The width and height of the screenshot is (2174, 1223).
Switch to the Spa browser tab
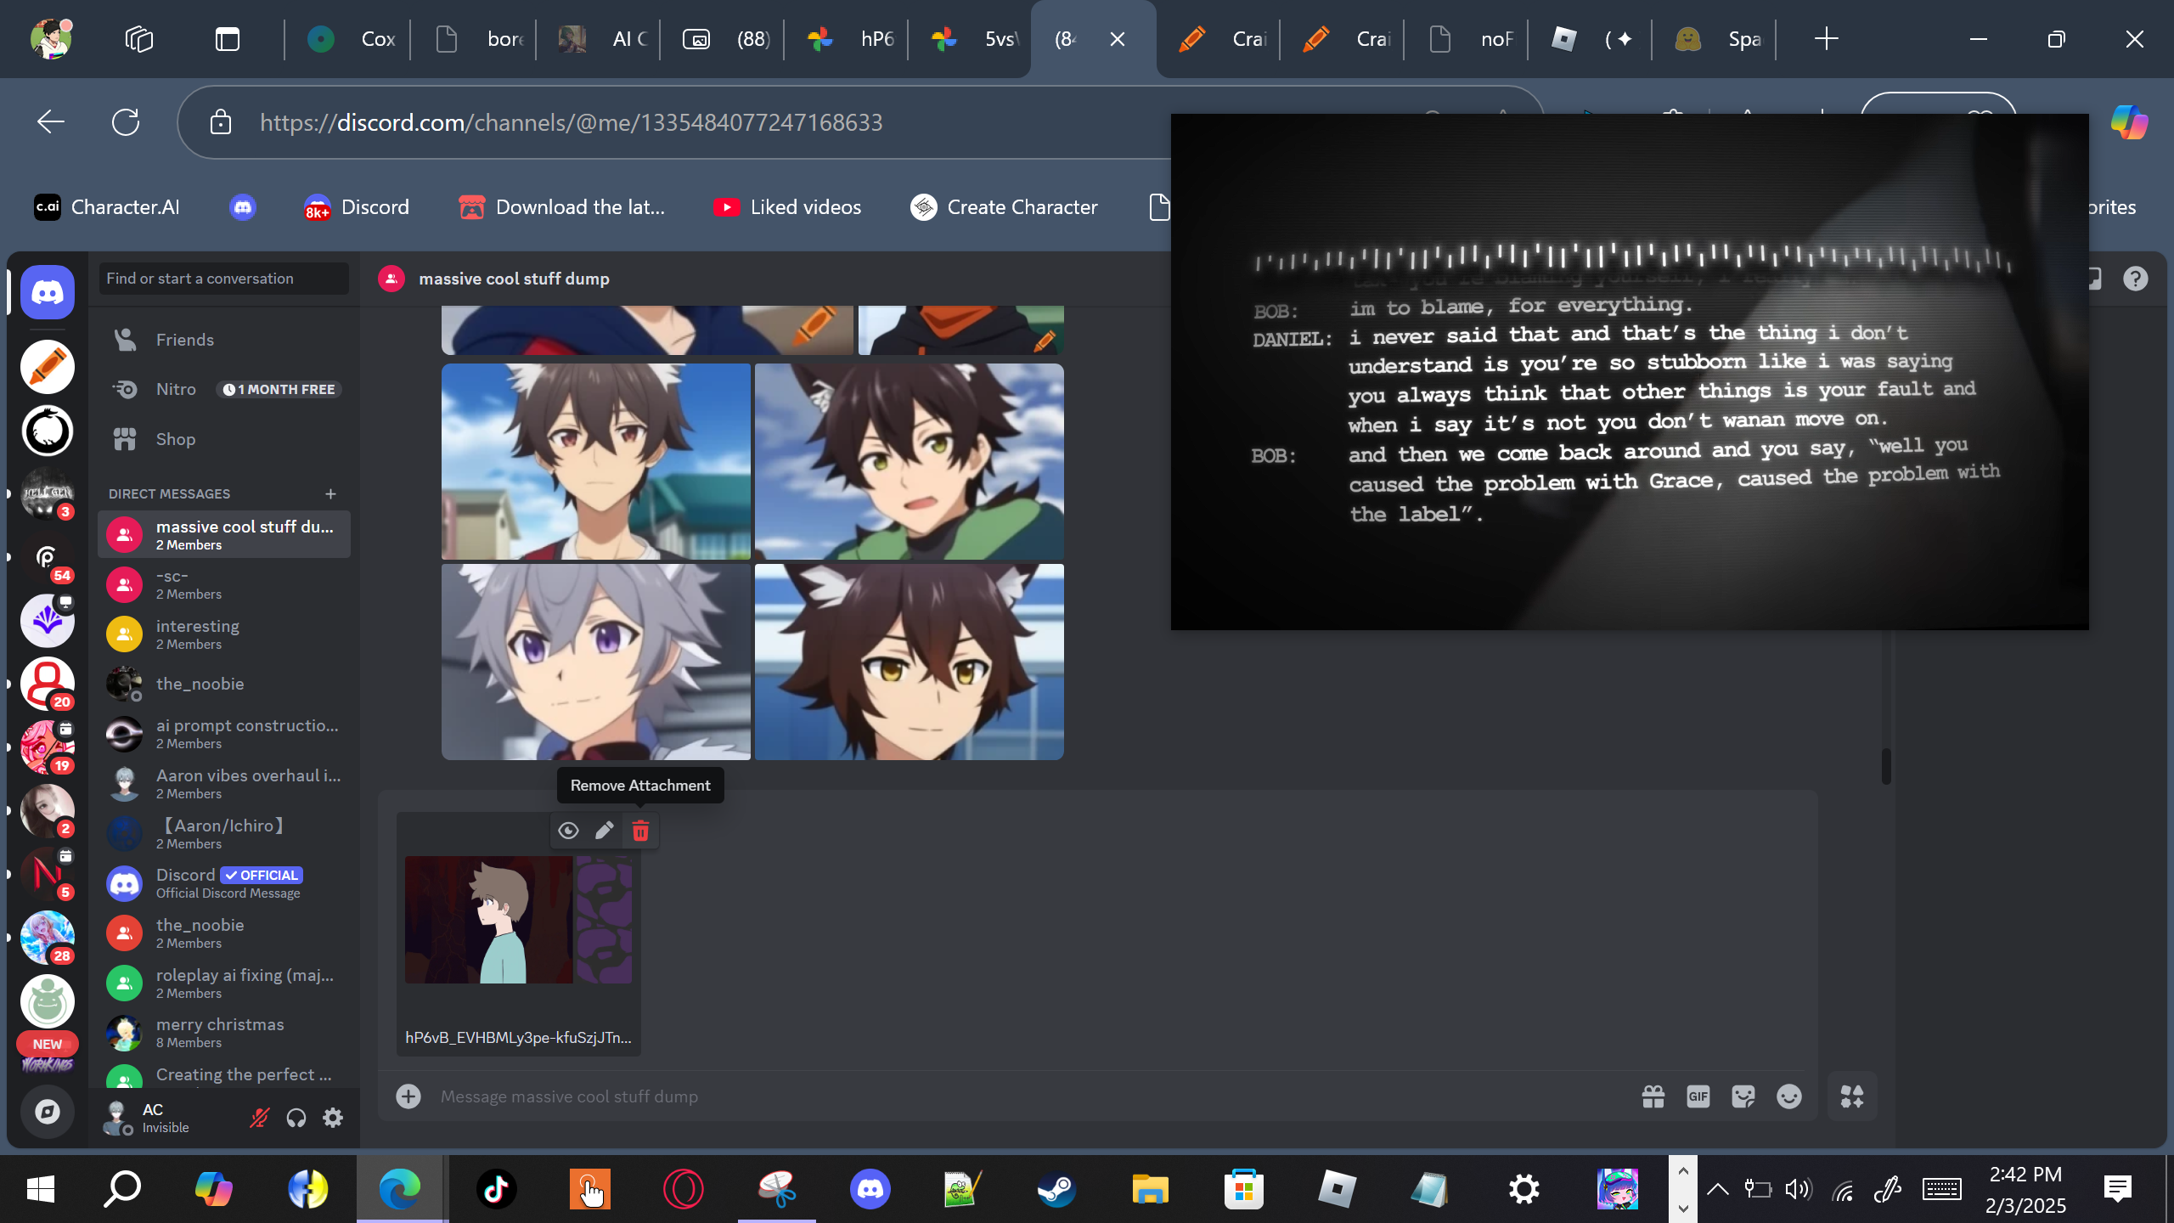pos(1715,39)
